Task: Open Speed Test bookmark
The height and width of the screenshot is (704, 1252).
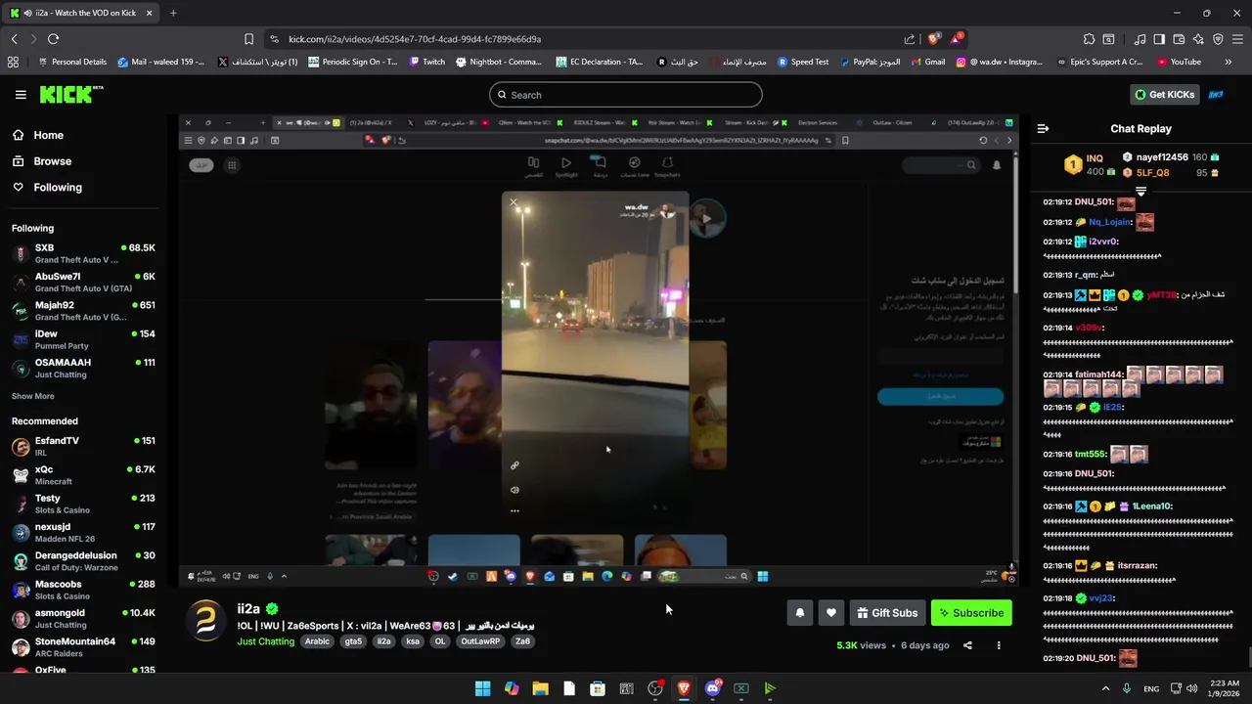Action: (x=803, y=62)
